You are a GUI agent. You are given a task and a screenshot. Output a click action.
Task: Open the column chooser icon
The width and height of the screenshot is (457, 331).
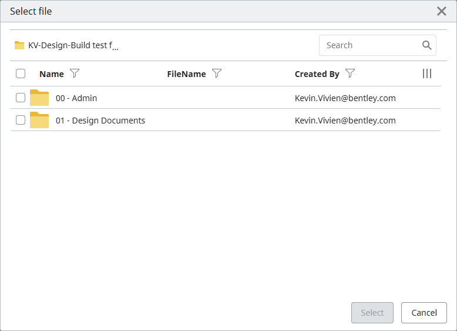(x=427, y=73)
